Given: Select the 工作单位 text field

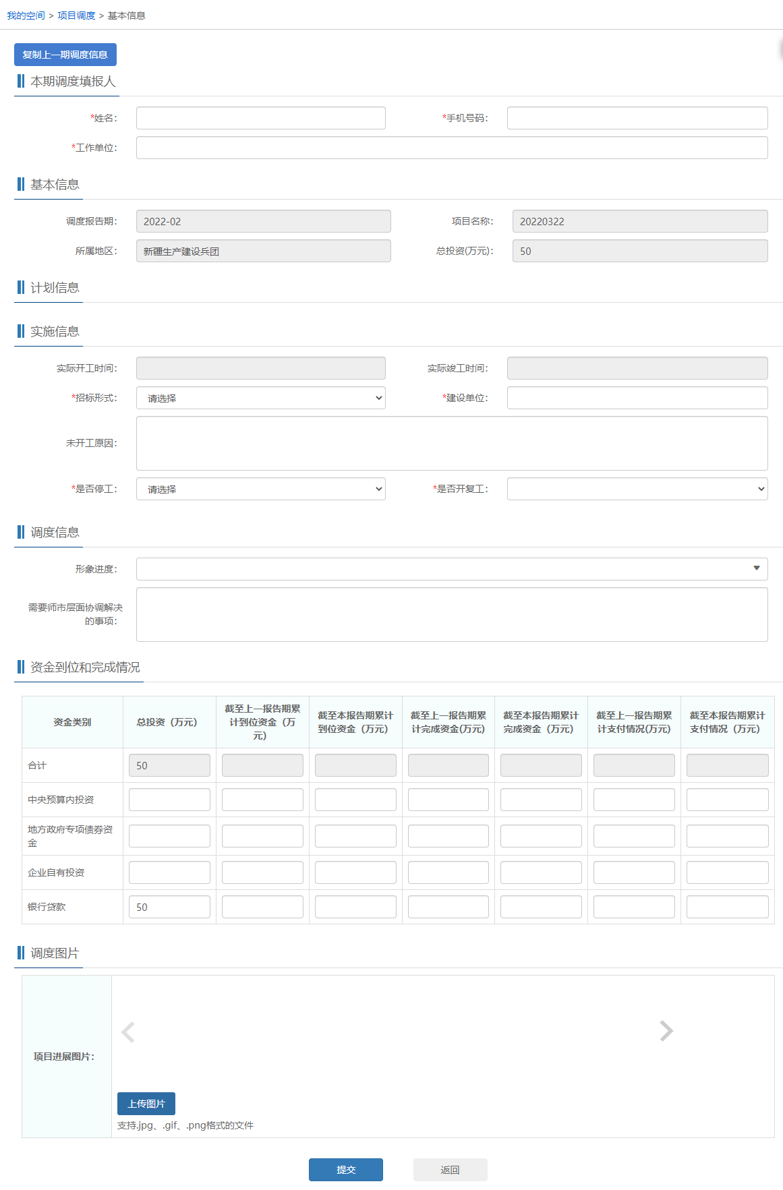Looking at the screenshot, I should 451,148.
